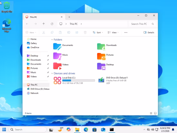Click the monitor icon in address bar
Image resolution: width=177 pixels, height=133 pixels.
pos(61,24)
